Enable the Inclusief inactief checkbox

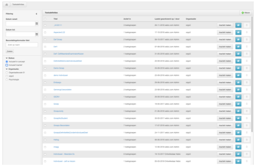[x=7, y=65]
